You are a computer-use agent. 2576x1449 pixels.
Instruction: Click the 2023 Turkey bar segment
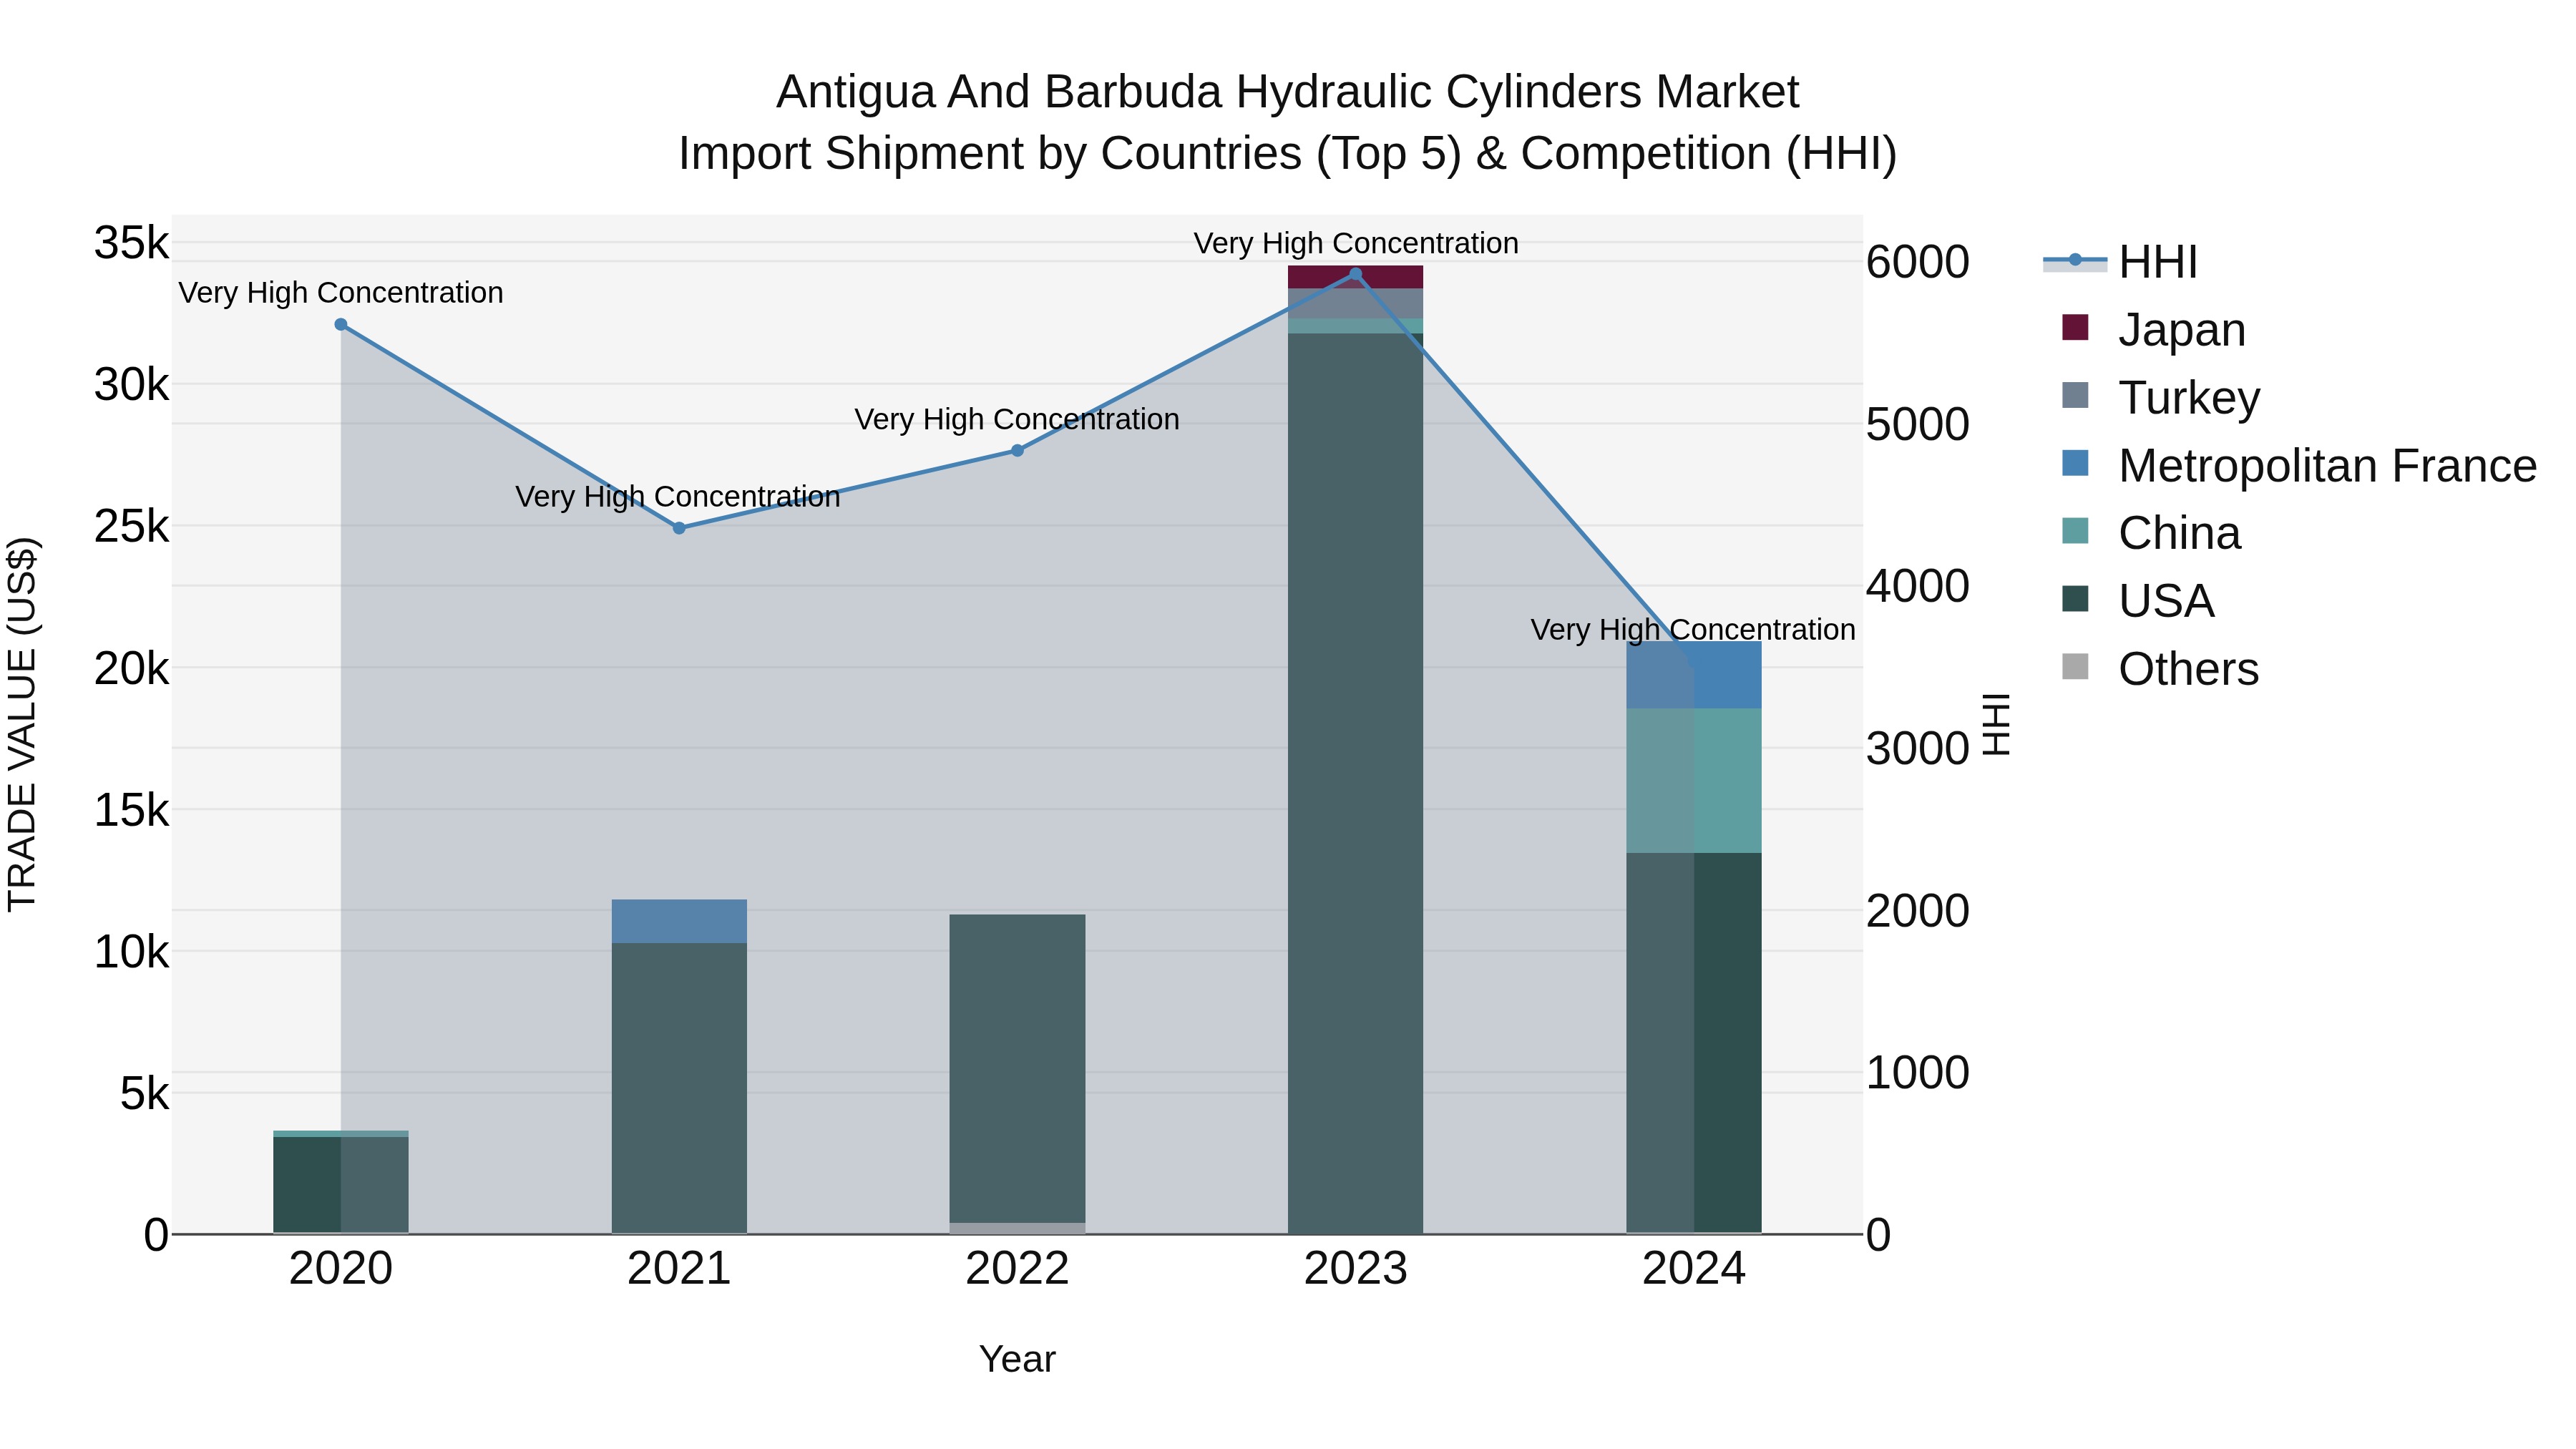tap(1356, 304)
